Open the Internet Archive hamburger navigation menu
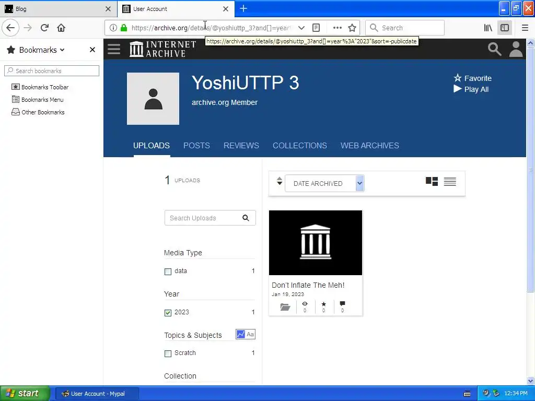Viewport: 535px width, 401px height. 114,49
